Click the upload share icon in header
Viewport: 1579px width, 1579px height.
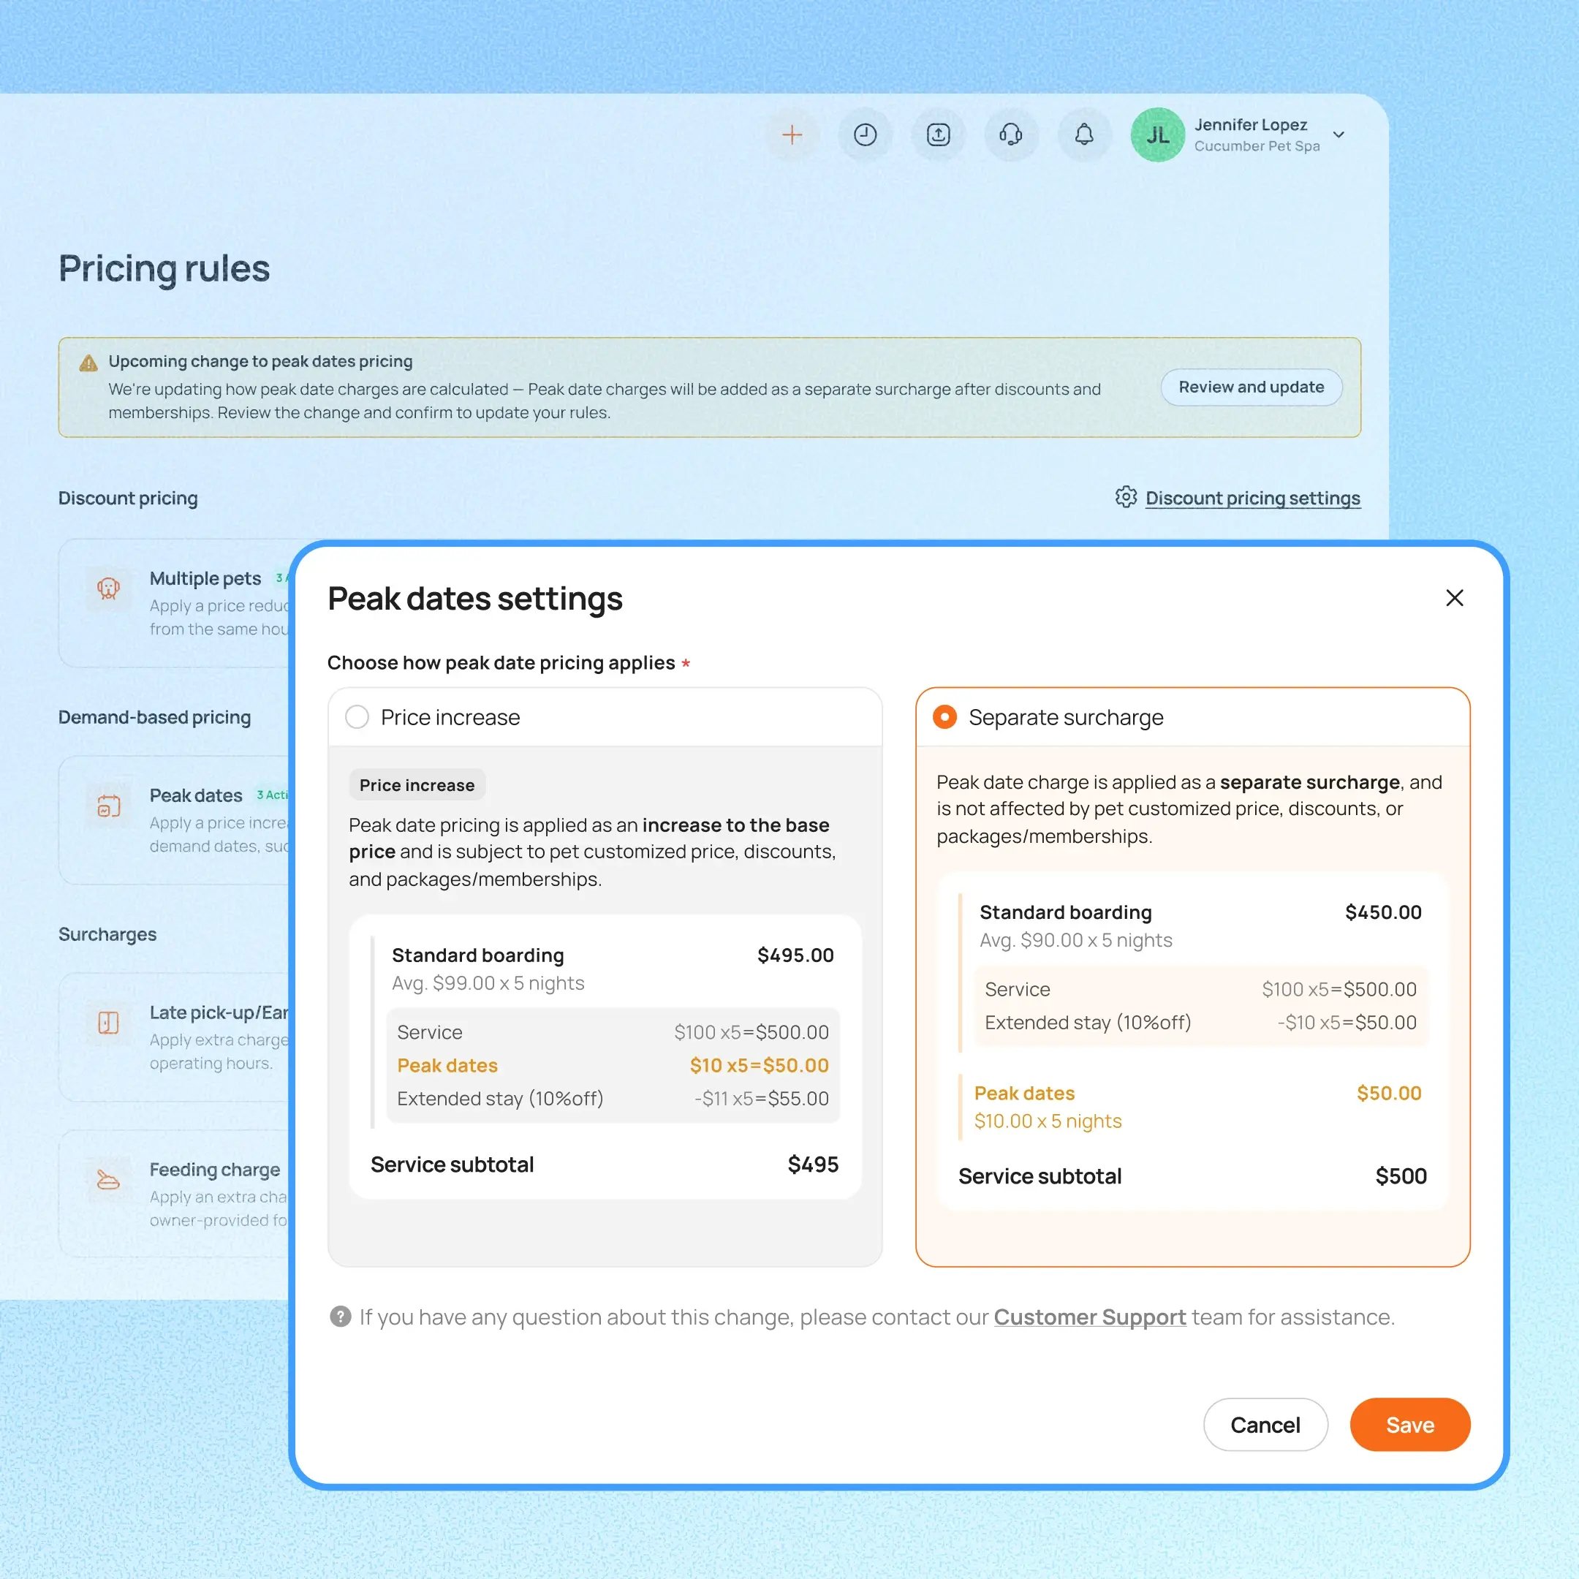[938, 135]
